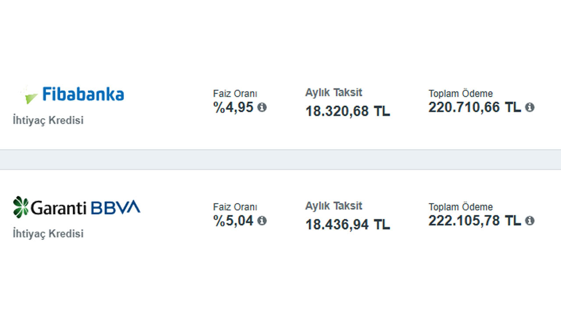The height and width of the screenshot is (315, 561).
Task: Click Fibabanka monthly installment 18.320,68 TL
Action: click(x=348, y=111)
